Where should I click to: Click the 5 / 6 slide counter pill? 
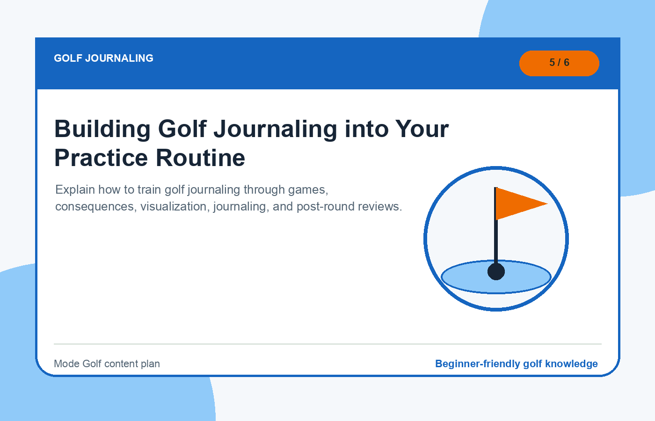(559, 63)
